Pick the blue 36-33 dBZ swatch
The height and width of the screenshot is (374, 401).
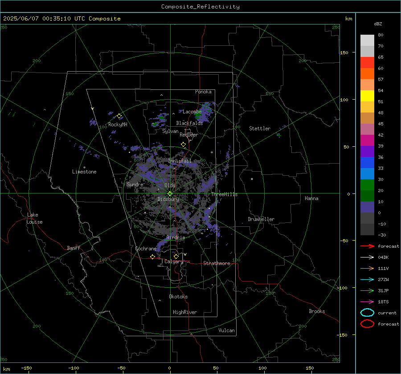[367, 162]
